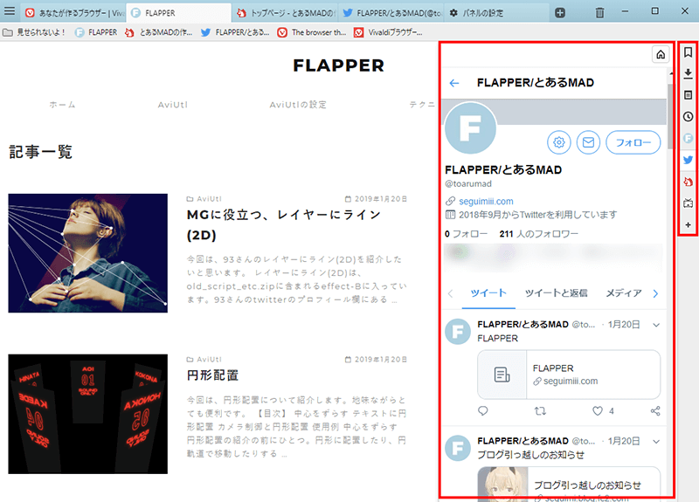Switch to the トップページ - とあるMAD tab

pos(285,13)
